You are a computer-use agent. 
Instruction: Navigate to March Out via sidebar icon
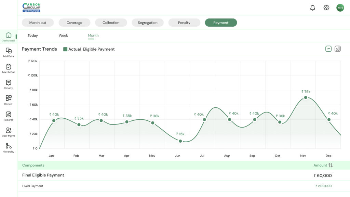tap(8, 68)
